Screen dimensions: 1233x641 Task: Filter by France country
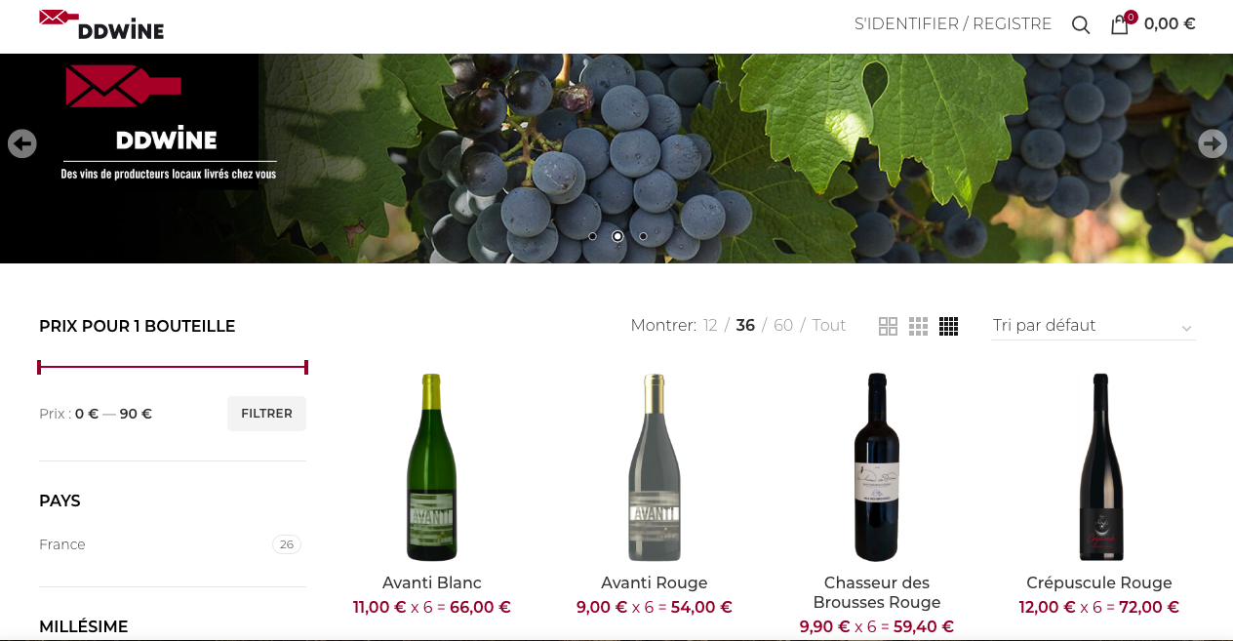[x=62, y=544]
